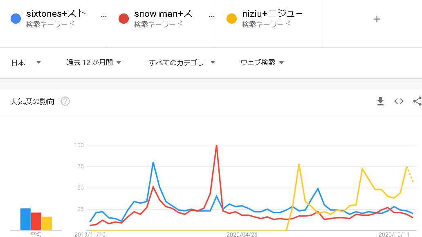Edit the sixtones search term field
This screenshot has height=237, width=422.
tap(56, 13)
